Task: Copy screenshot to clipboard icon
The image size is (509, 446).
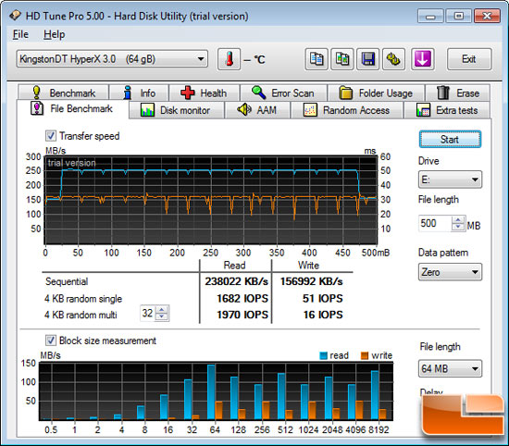Action: coord(342,59)
